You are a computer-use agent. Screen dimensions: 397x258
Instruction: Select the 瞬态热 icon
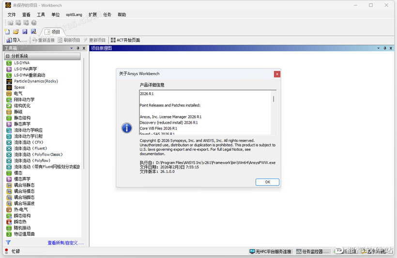pyautogui.click(x=9, y=222)
